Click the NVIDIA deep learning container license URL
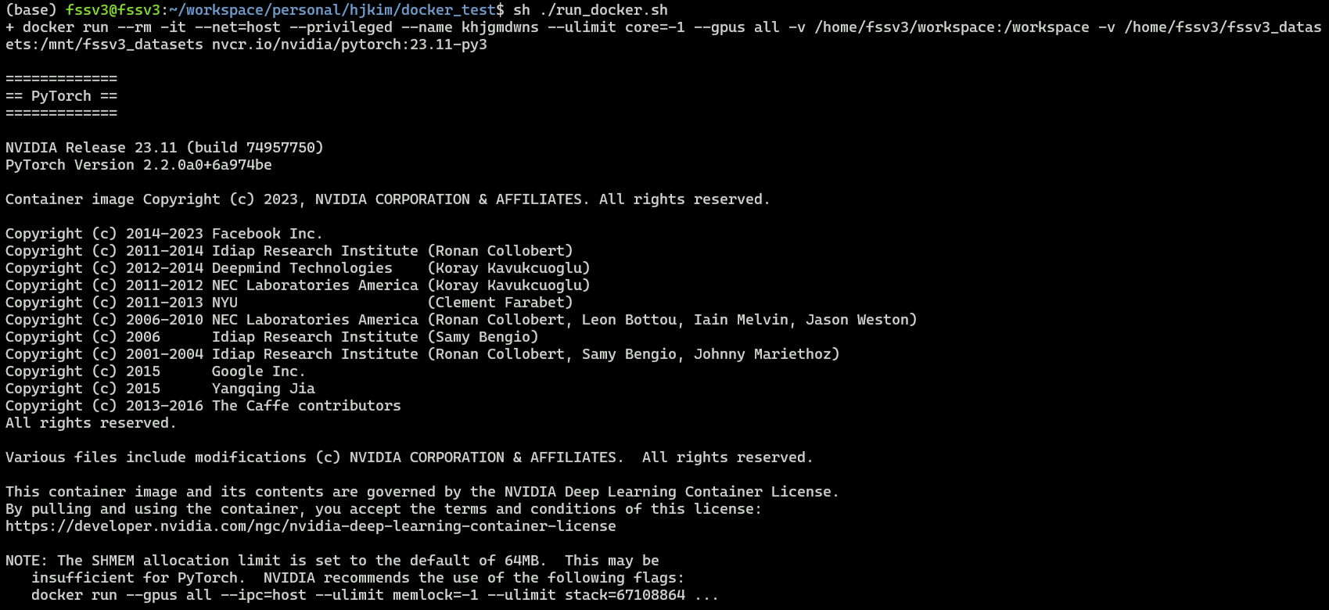 click(311, 526)
